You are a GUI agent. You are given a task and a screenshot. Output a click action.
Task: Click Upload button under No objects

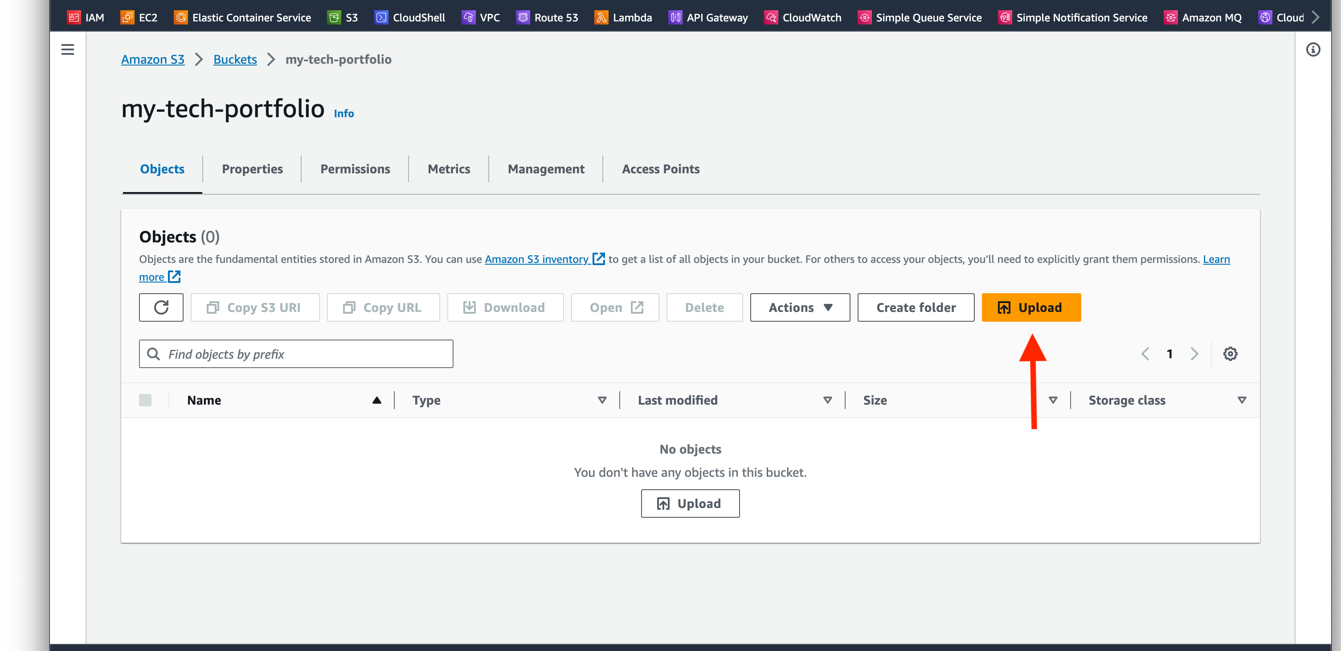pyautogui.click(x=690, y=503)
